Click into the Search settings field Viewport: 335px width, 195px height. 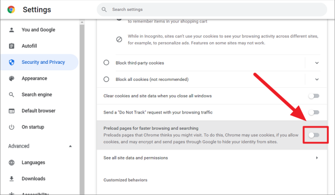tap(212, 10)
